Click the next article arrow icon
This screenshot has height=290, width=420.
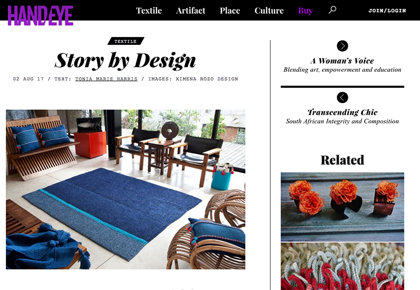342,46
